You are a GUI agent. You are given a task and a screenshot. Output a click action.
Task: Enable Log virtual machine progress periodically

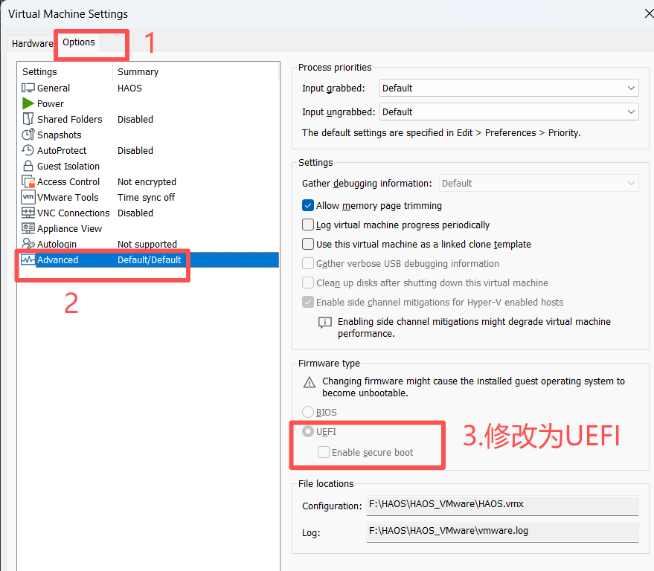[x=308, y=225]
